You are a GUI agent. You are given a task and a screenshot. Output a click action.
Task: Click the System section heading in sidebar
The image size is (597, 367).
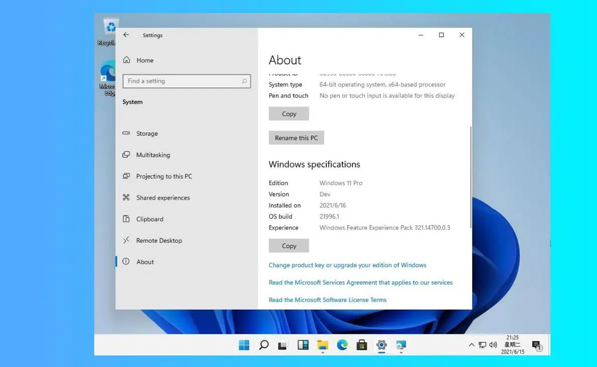pyautogui.click(x=132, y=102)
